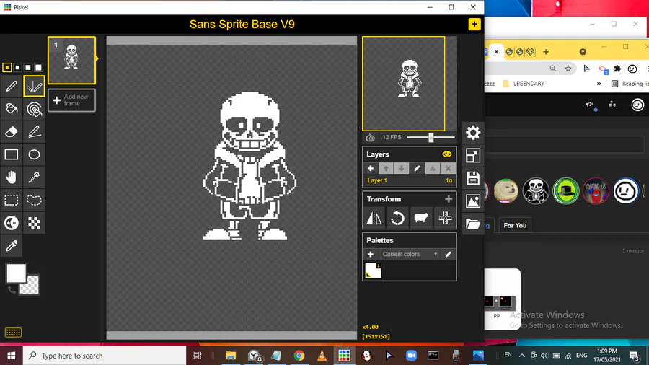
Task: Click Add new frame button
Action: 71,100
